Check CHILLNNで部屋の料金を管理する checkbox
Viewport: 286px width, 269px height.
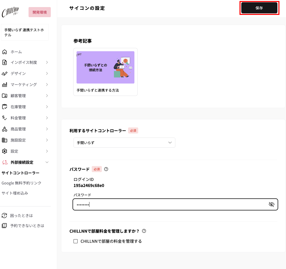coord(76,241)
